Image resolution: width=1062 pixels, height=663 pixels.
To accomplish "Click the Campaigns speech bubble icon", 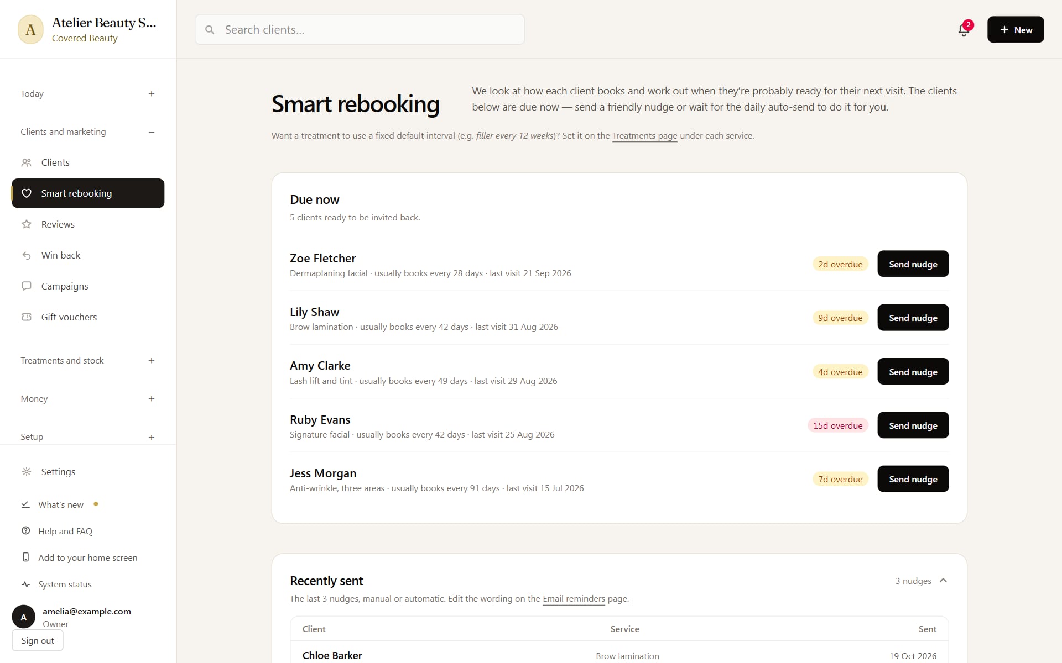I will pyautogui.click(x=27, y=286).
